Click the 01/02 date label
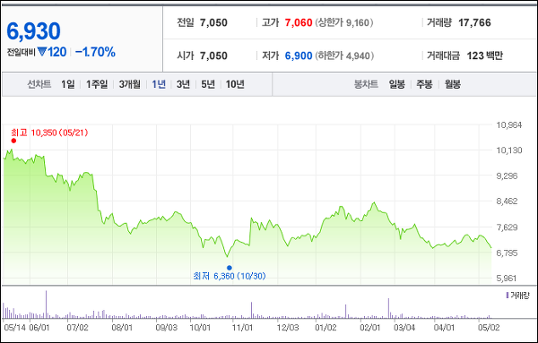Screen dimensions: 538x343 (325, 328)
